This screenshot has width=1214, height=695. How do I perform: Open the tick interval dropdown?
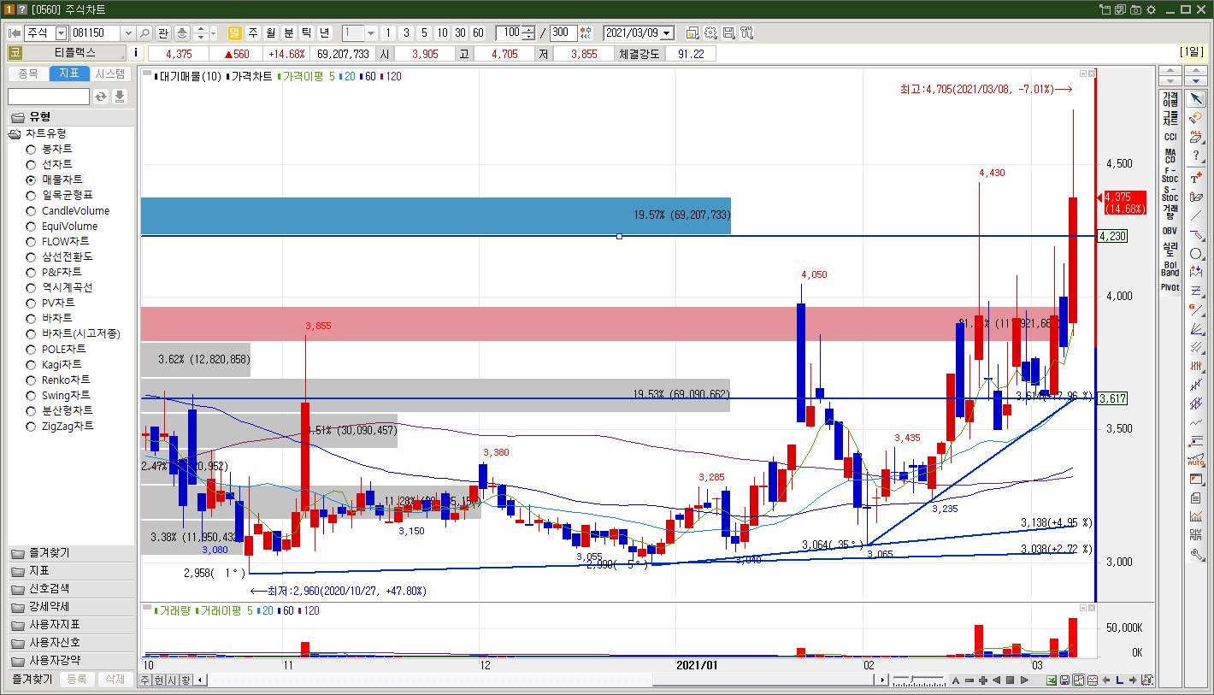click(371, 32)
